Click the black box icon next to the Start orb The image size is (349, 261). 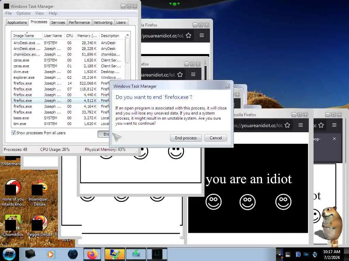point(30,254)
